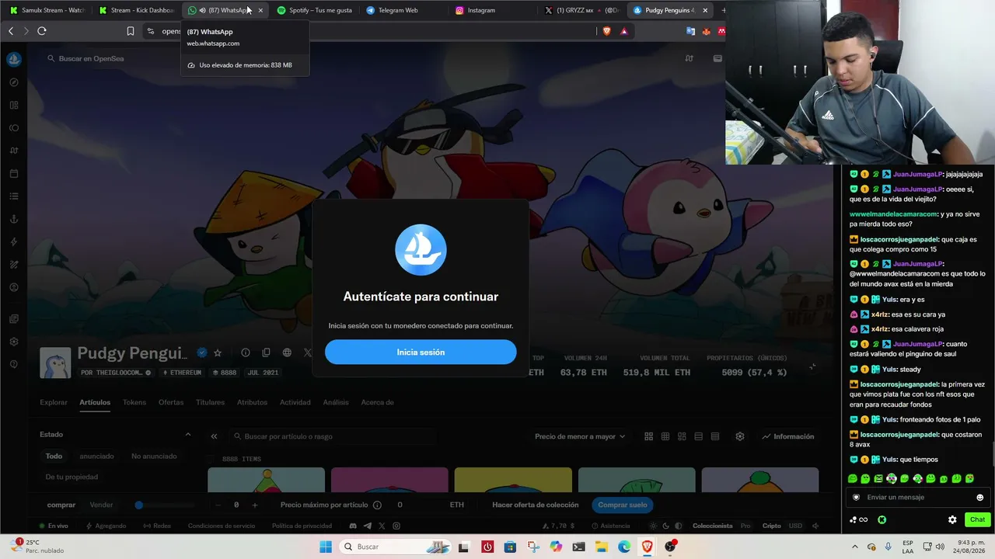Screen dimensions: 995x559
Task: Click the Windows taskbar Buscar search box
Action: [x=396, y=547]
